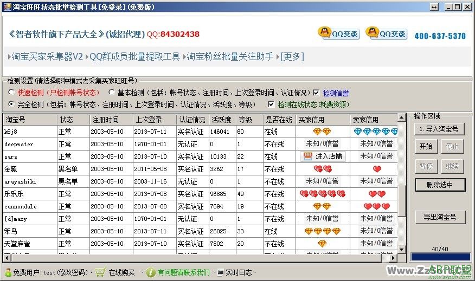Sort by 上次登录 column header
475x281 pixels.
155,120
